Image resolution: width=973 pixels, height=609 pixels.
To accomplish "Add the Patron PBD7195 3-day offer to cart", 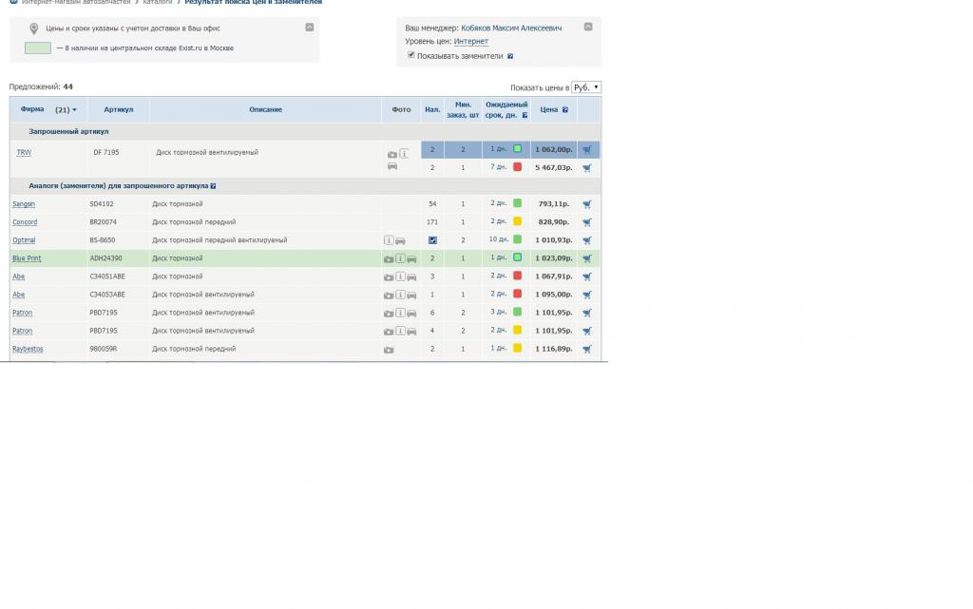I will [x=587, y=313].
